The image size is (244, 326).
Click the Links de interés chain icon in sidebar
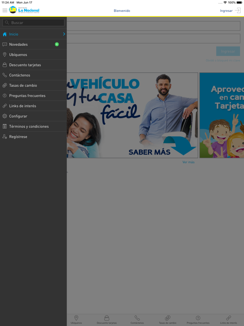click(5, 106)
